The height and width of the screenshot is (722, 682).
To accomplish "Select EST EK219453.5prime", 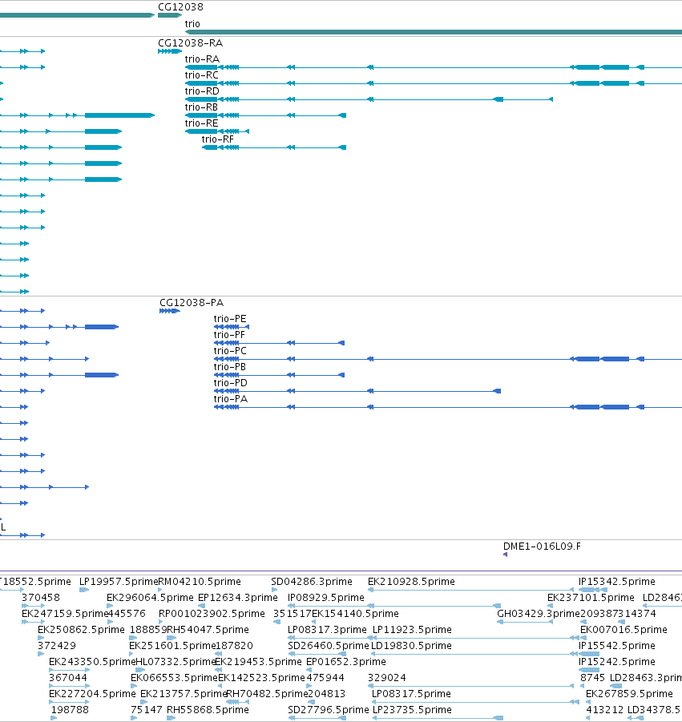I will point(258,662).
